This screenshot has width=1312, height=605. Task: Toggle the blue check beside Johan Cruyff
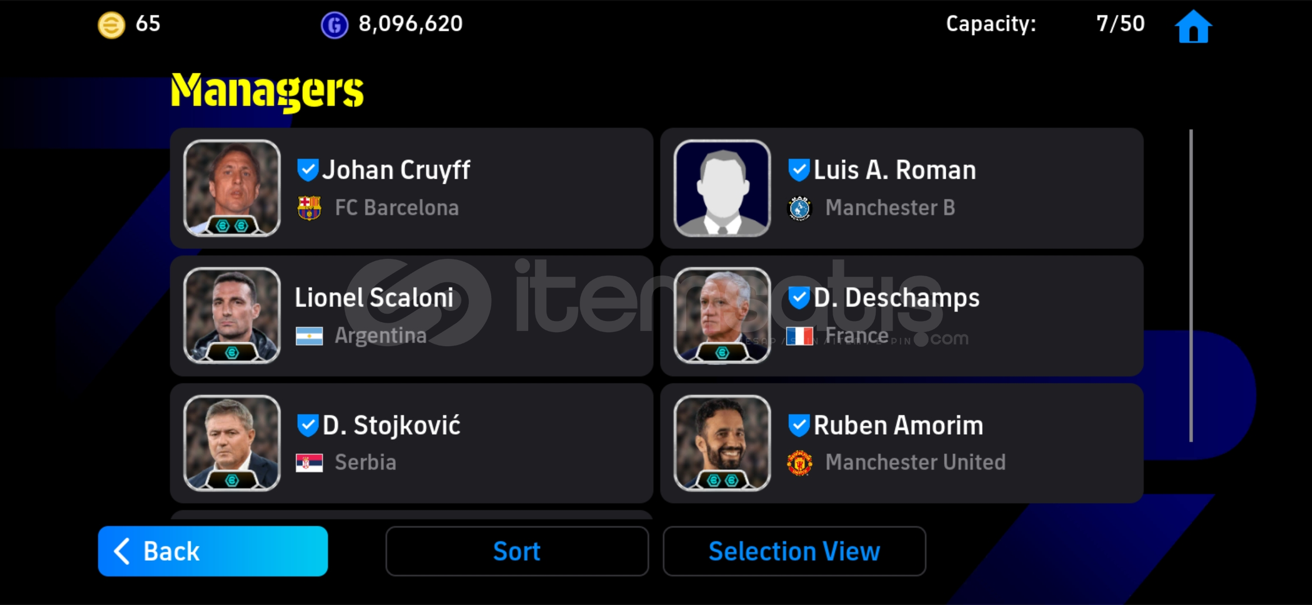[x=308, y=170]
